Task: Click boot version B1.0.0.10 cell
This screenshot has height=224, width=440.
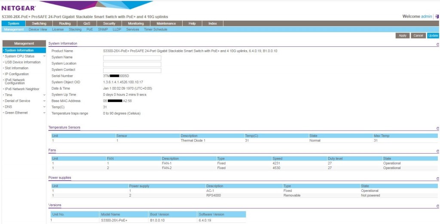Action: click(x=157, y=221)
